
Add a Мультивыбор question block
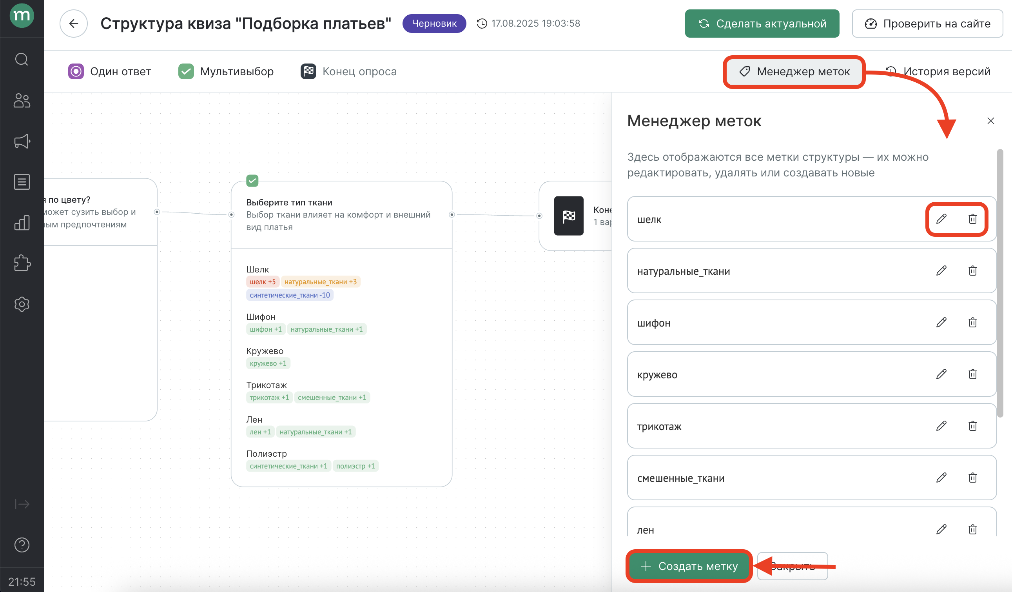point(226,71)
